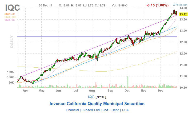Click the Jul month label

point(76,91)
